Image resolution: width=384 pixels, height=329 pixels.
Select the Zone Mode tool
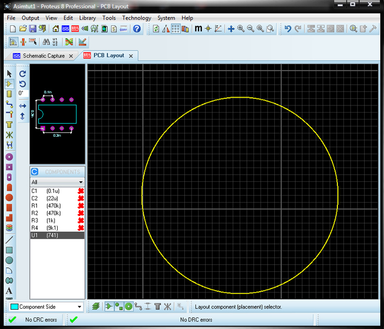click(x=9, y=125)
